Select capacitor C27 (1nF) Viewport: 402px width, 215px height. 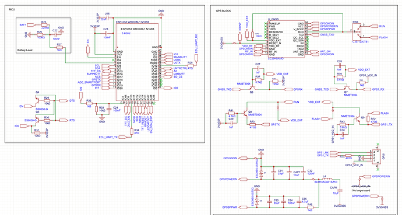tap(258, 68)
